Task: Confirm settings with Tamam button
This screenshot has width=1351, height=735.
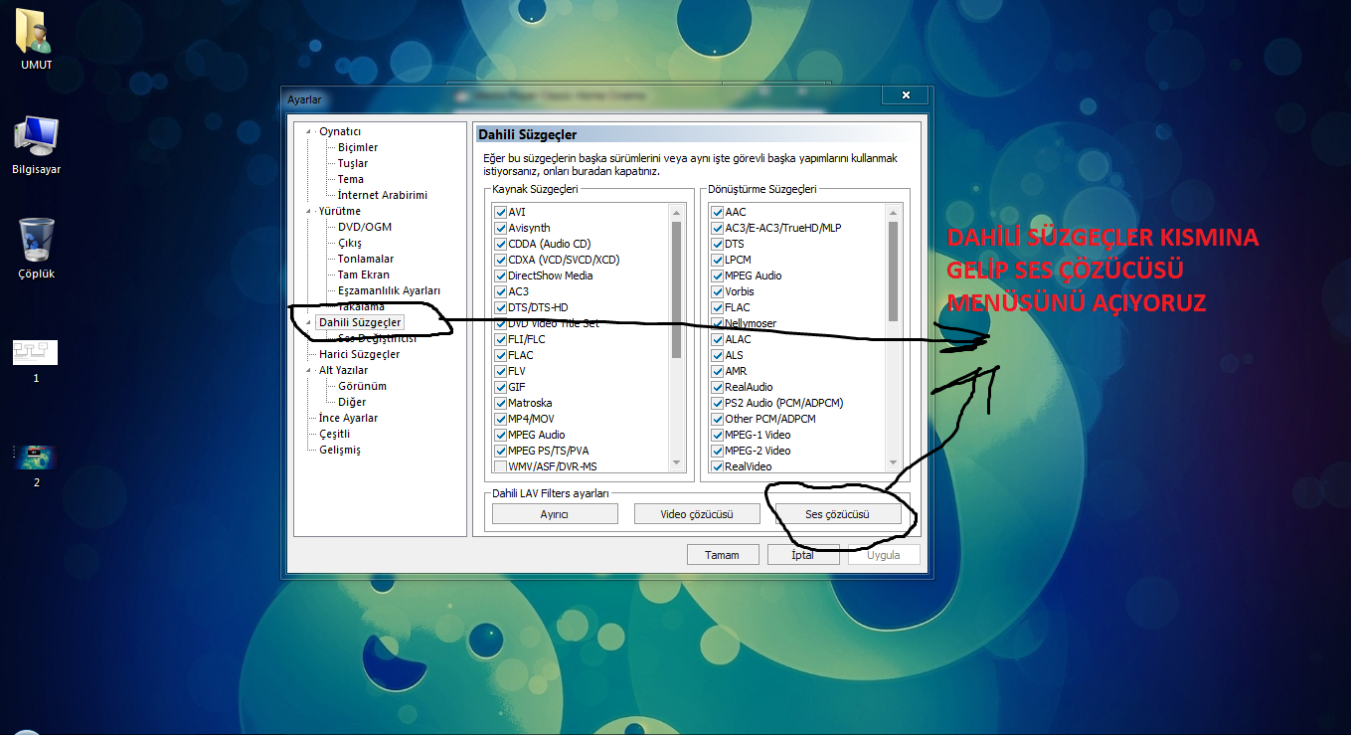Action: [723, 554]
